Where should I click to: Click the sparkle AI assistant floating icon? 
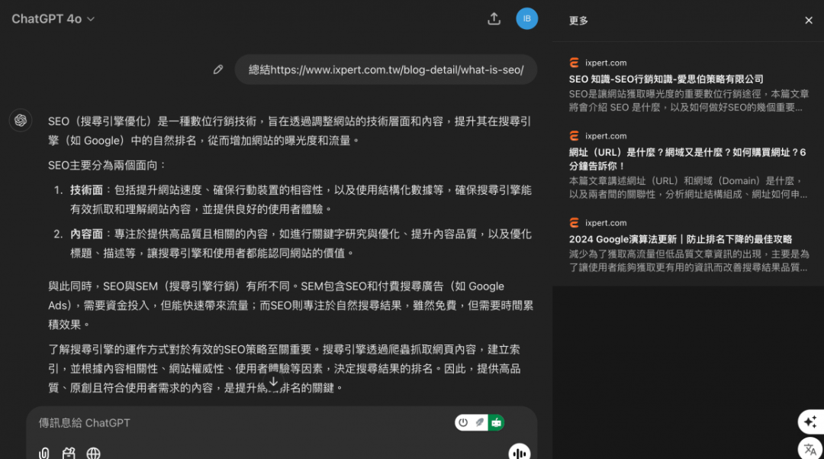click(x=811, y=421)
